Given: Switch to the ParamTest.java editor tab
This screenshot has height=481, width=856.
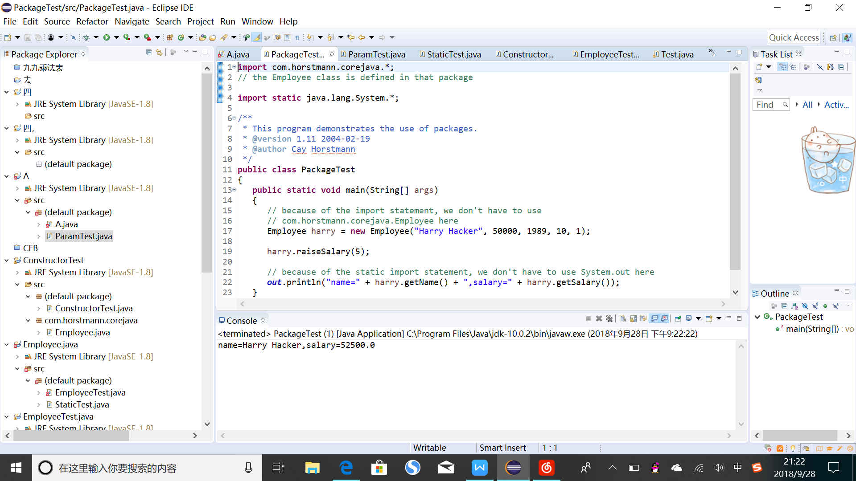Looking at the screenshot, I should 376,54.
